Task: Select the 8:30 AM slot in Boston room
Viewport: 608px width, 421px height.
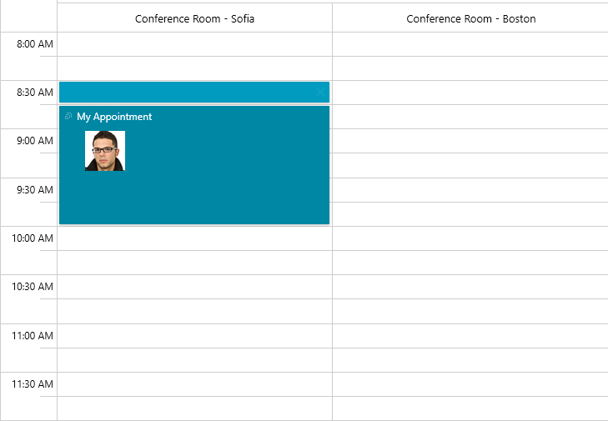Action: coord(470,93)
